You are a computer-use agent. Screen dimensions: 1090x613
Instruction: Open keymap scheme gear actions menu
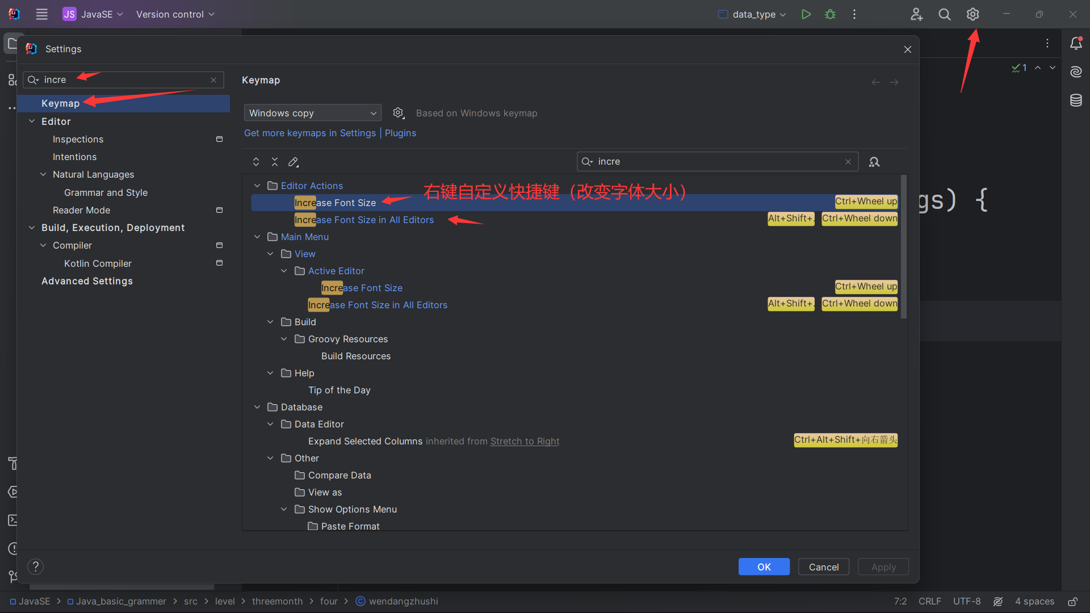[x=399, y=113]
